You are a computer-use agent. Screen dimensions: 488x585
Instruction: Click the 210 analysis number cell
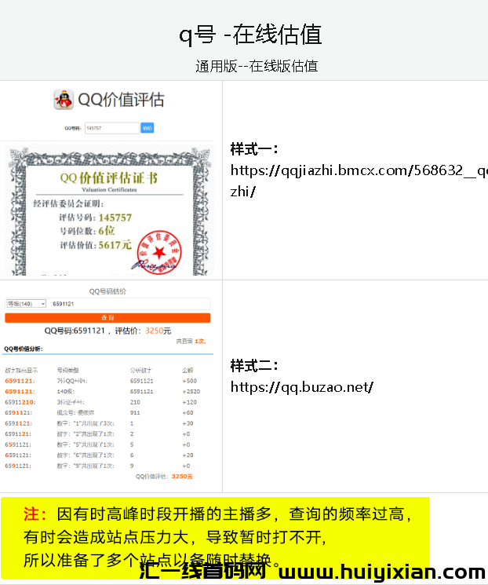coord(135,402)
